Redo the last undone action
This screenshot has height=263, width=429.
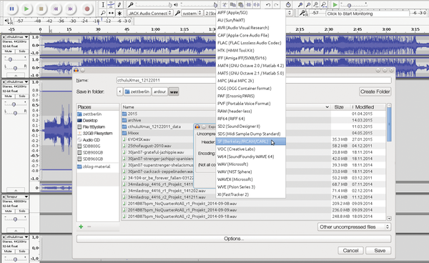tap(276, 5)
